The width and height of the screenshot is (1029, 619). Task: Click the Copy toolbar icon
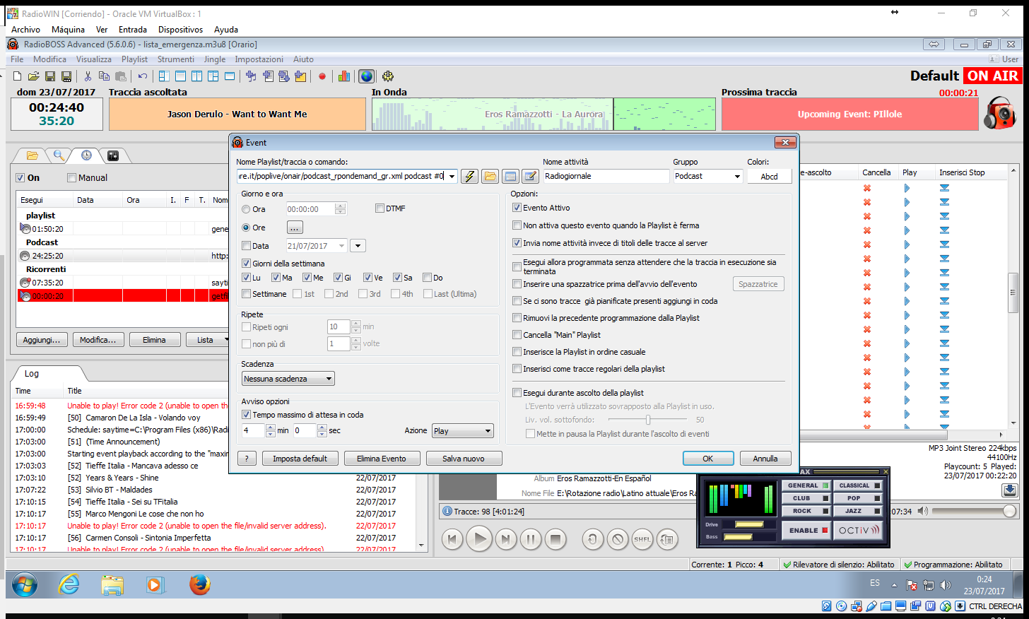tap(104, 76)
